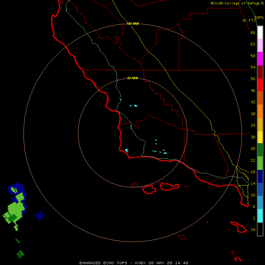Click the '6' legend value
This screenshot has height=265, width=265.
(254, 207)
